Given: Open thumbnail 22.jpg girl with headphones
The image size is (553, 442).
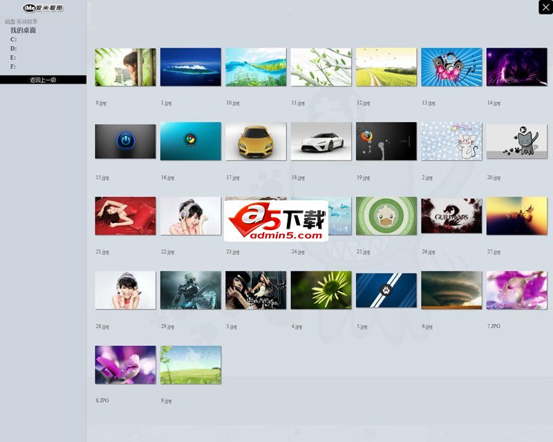Looking at the screenshot, I should pos(191,215).
